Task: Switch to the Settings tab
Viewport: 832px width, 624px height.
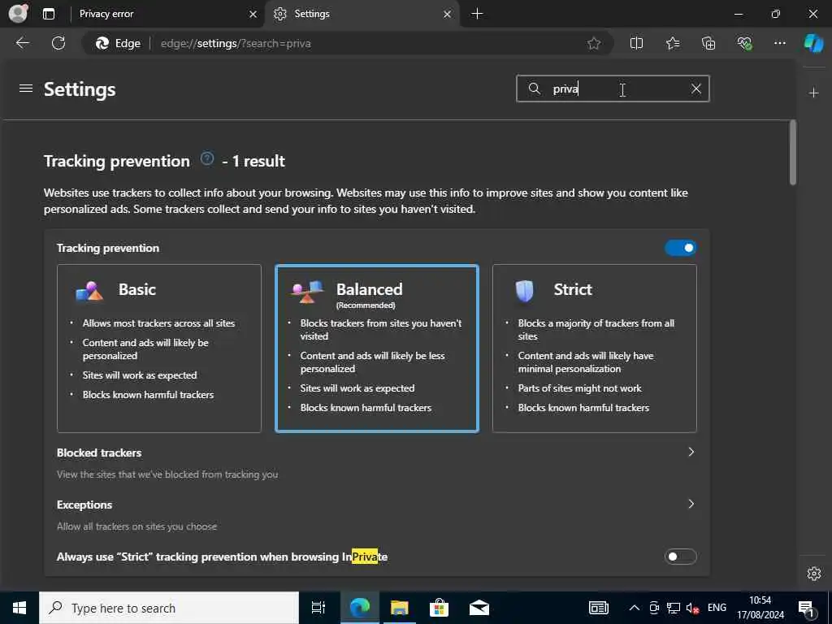Action: pos(362,14)
